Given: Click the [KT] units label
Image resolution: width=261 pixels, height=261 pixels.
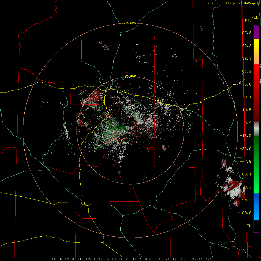Looking at the screenshot, I should 248,20.
